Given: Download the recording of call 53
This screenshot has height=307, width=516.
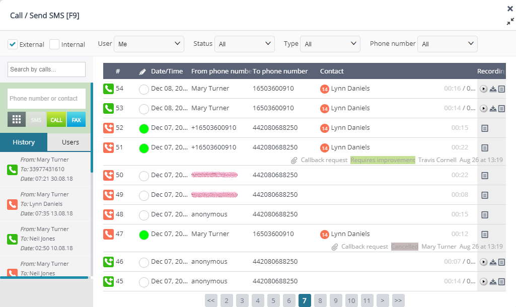Looking at the screenshot, I should point(493,108).
